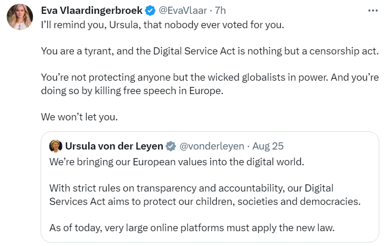Viewport: 385px width, 246px height.
Task: Click "We're bringing our European values" quoted line
Action: tap(176, 161)
